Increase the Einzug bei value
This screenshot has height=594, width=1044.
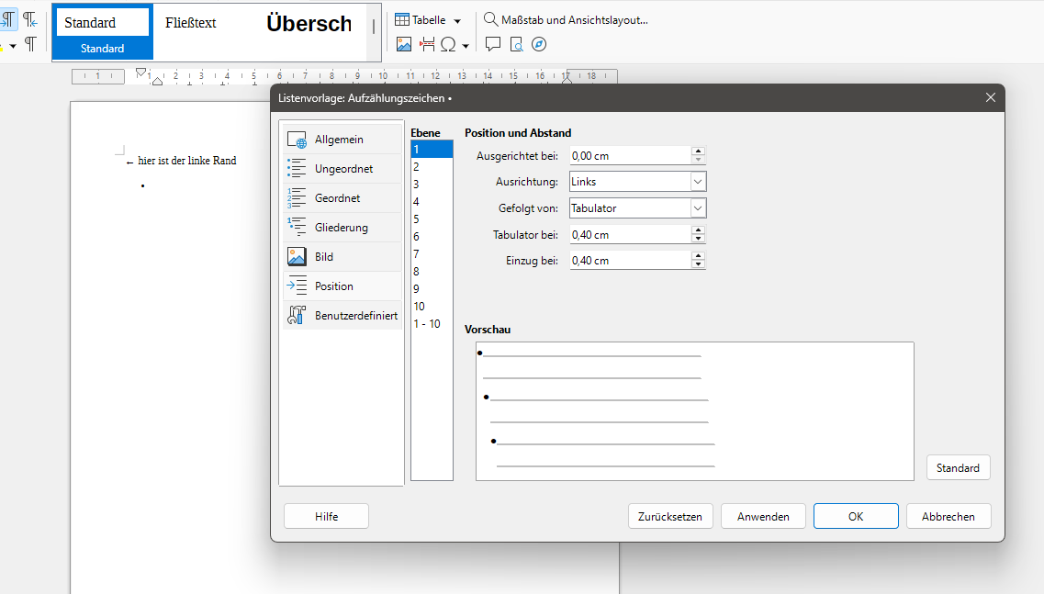tap(699, 256)
